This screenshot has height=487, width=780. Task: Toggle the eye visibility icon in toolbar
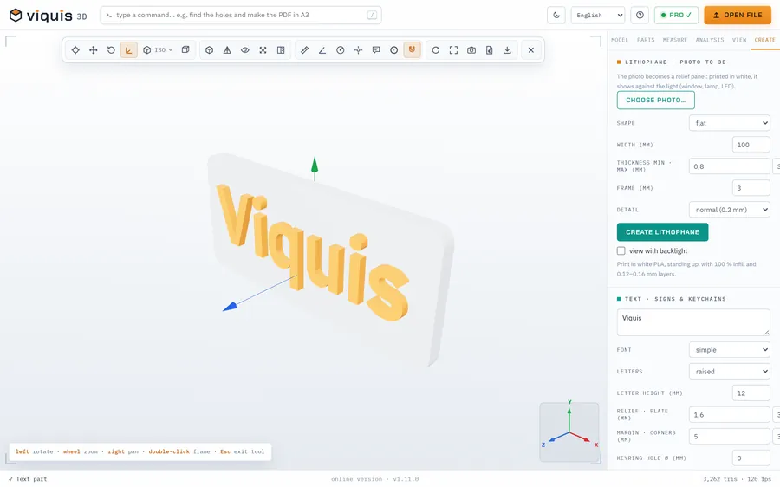point(245,49)
